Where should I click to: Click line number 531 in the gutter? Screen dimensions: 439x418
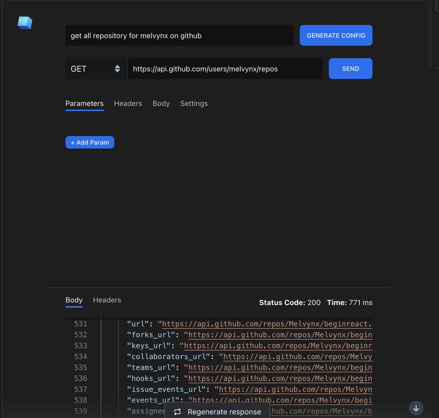point(80,324)
